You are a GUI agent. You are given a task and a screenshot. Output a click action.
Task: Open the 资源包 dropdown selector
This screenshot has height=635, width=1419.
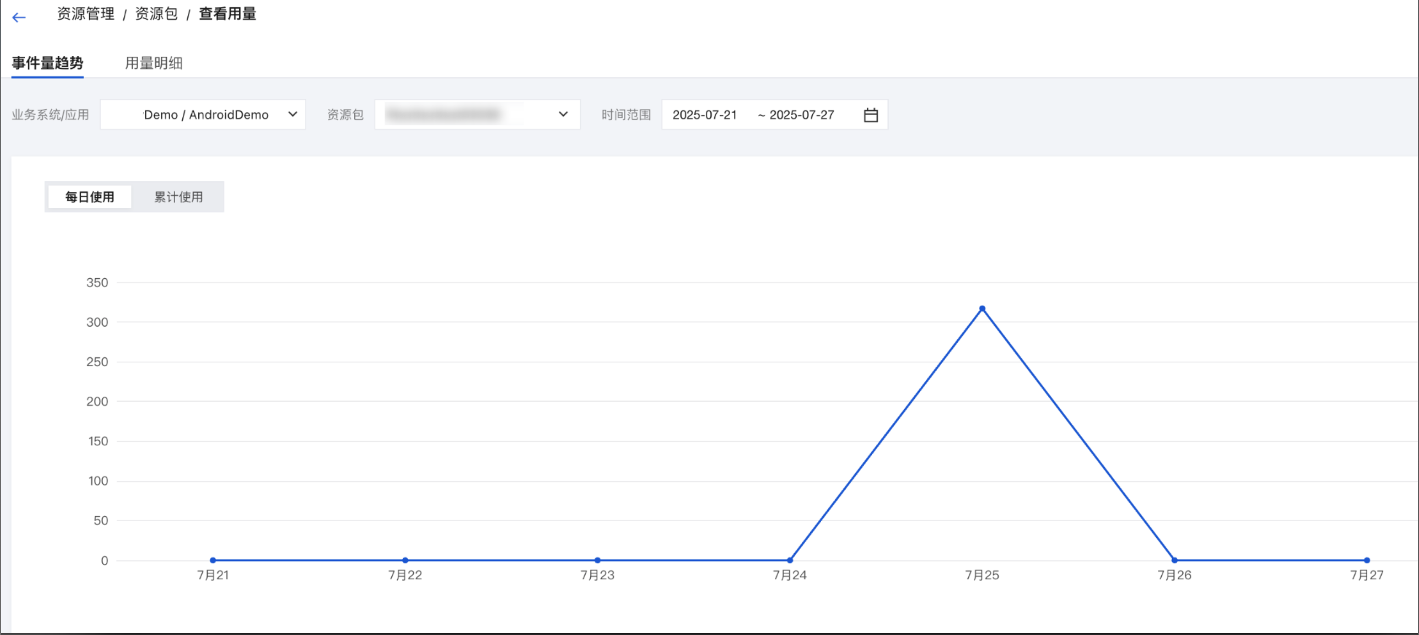pyautogui.click(x=477, y=115)
